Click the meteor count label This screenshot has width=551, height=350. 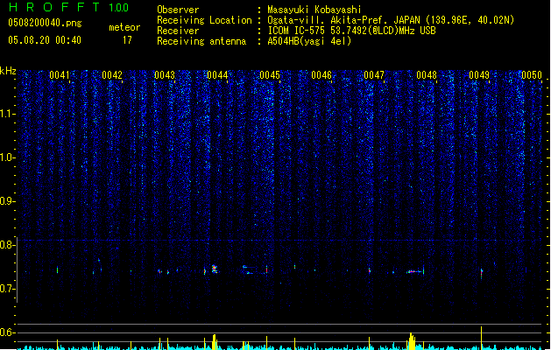pos(124,27)
